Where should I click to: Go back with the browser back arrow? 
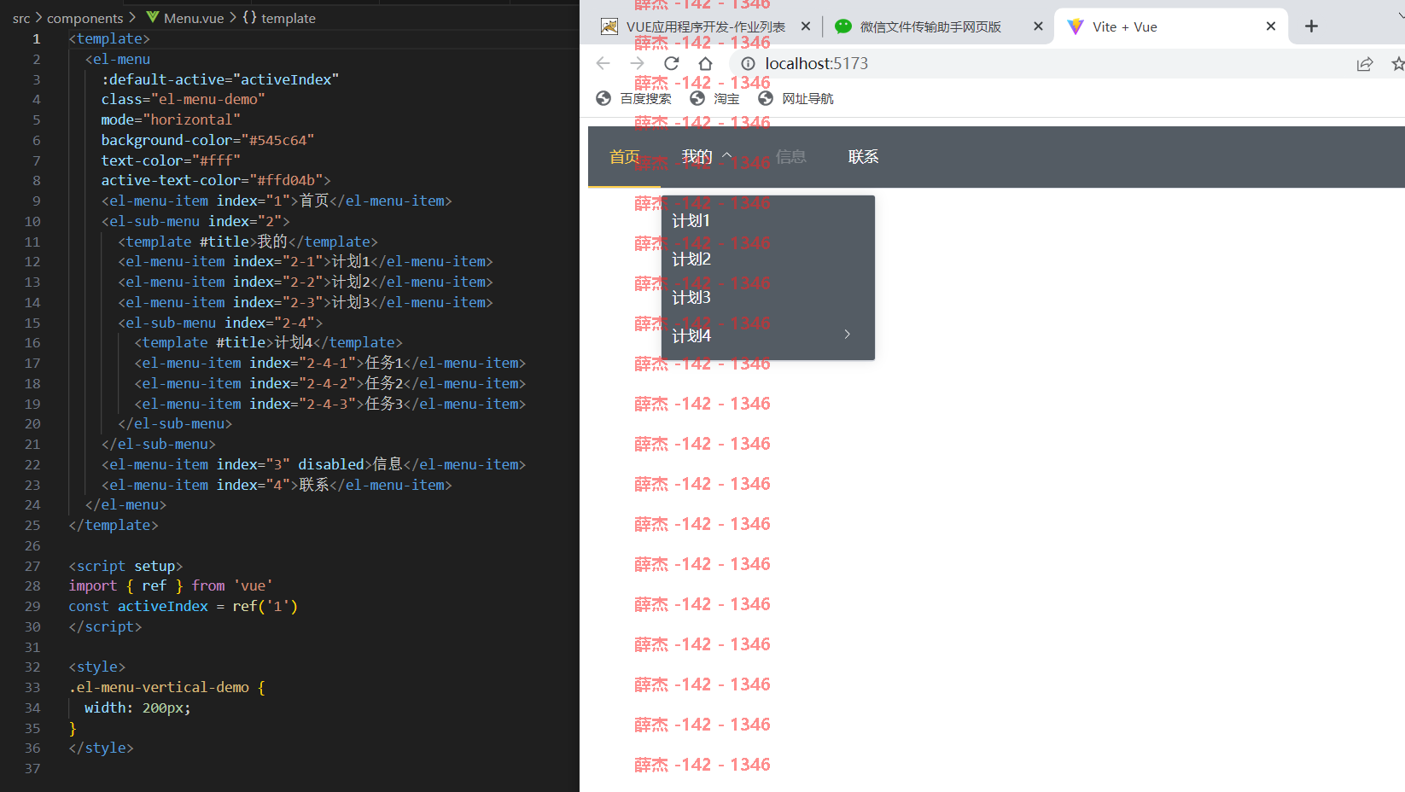point(603,63)
